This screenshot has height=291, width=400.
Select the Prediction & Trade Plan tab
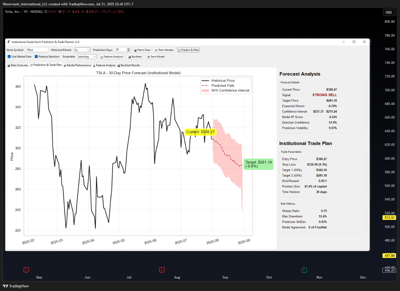(x=46, y=65)
